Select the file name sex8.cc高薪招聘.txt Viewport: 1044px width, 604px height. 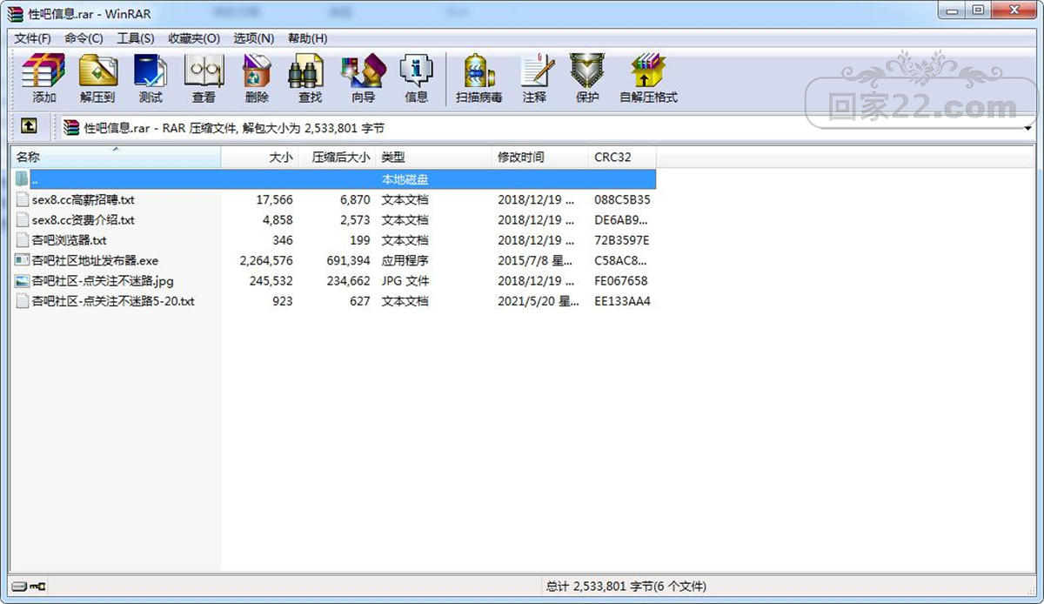pos(84,199)
